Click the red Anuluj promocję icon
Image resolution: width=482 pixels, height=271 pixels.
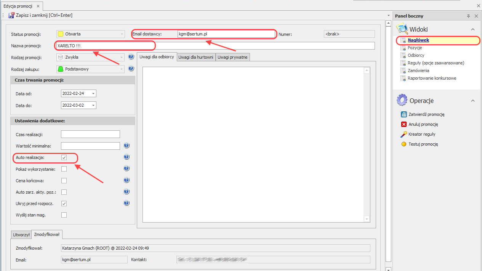pos(404,124)
